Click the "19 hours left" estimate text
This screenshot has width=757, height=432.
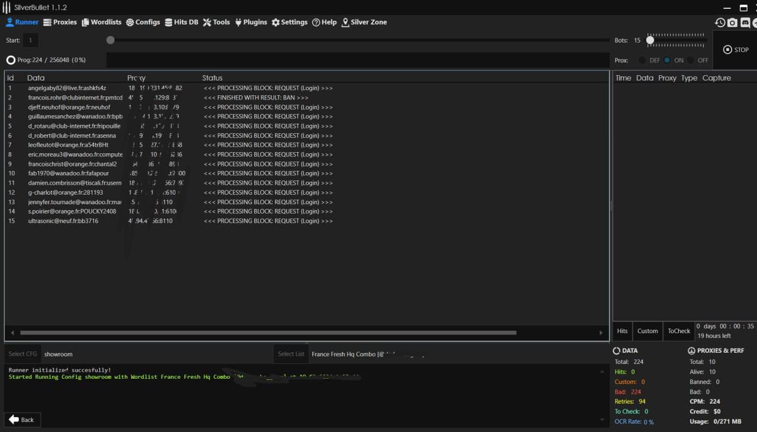coord(714,336)
